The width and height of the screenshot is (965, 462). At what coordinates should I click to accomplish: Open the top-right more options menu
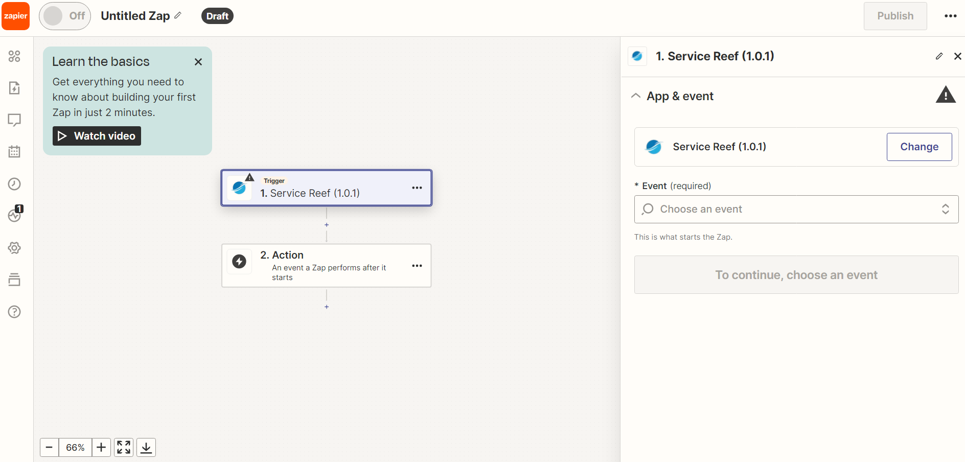950,16
